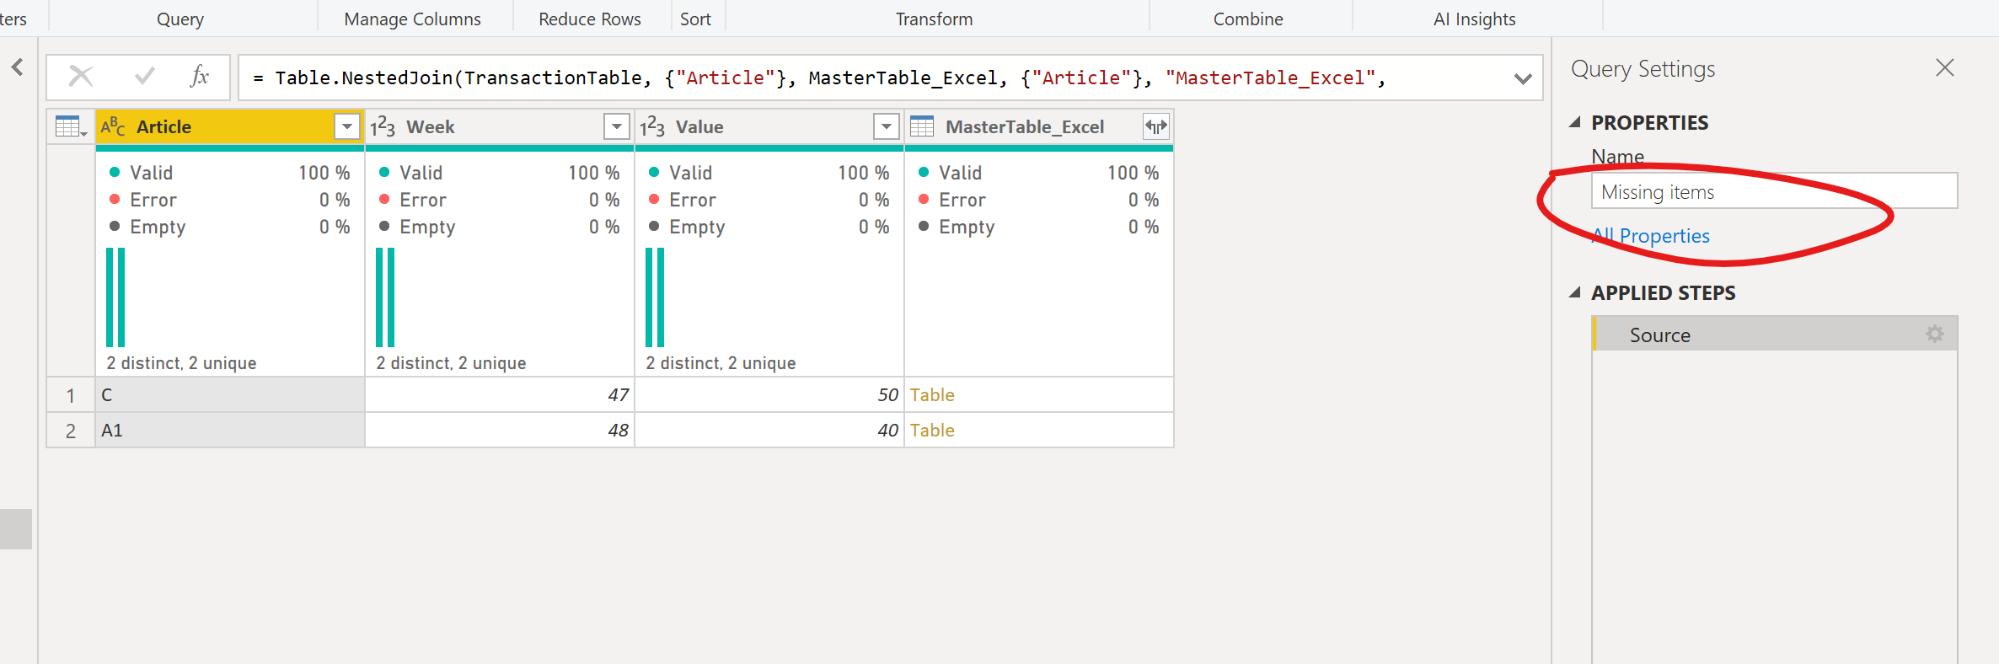Click Table link in row A1
This screenshot has height=664, width=1999.
pos(932,431)
